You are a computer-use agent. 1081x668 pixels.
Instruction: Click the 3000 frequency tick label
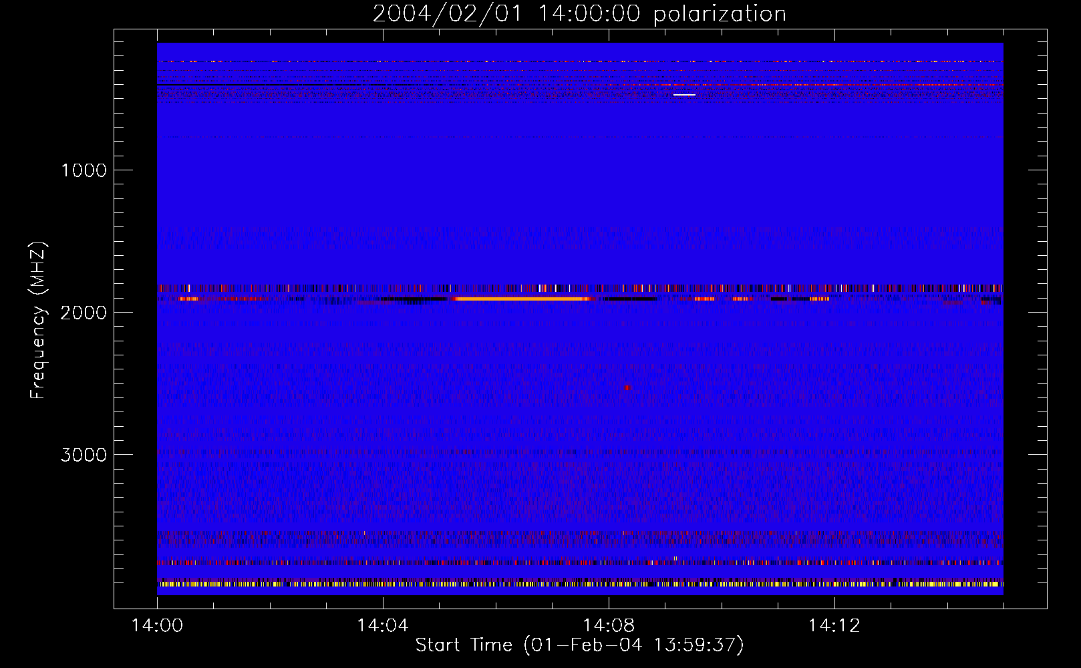click(x=84, y=455)
